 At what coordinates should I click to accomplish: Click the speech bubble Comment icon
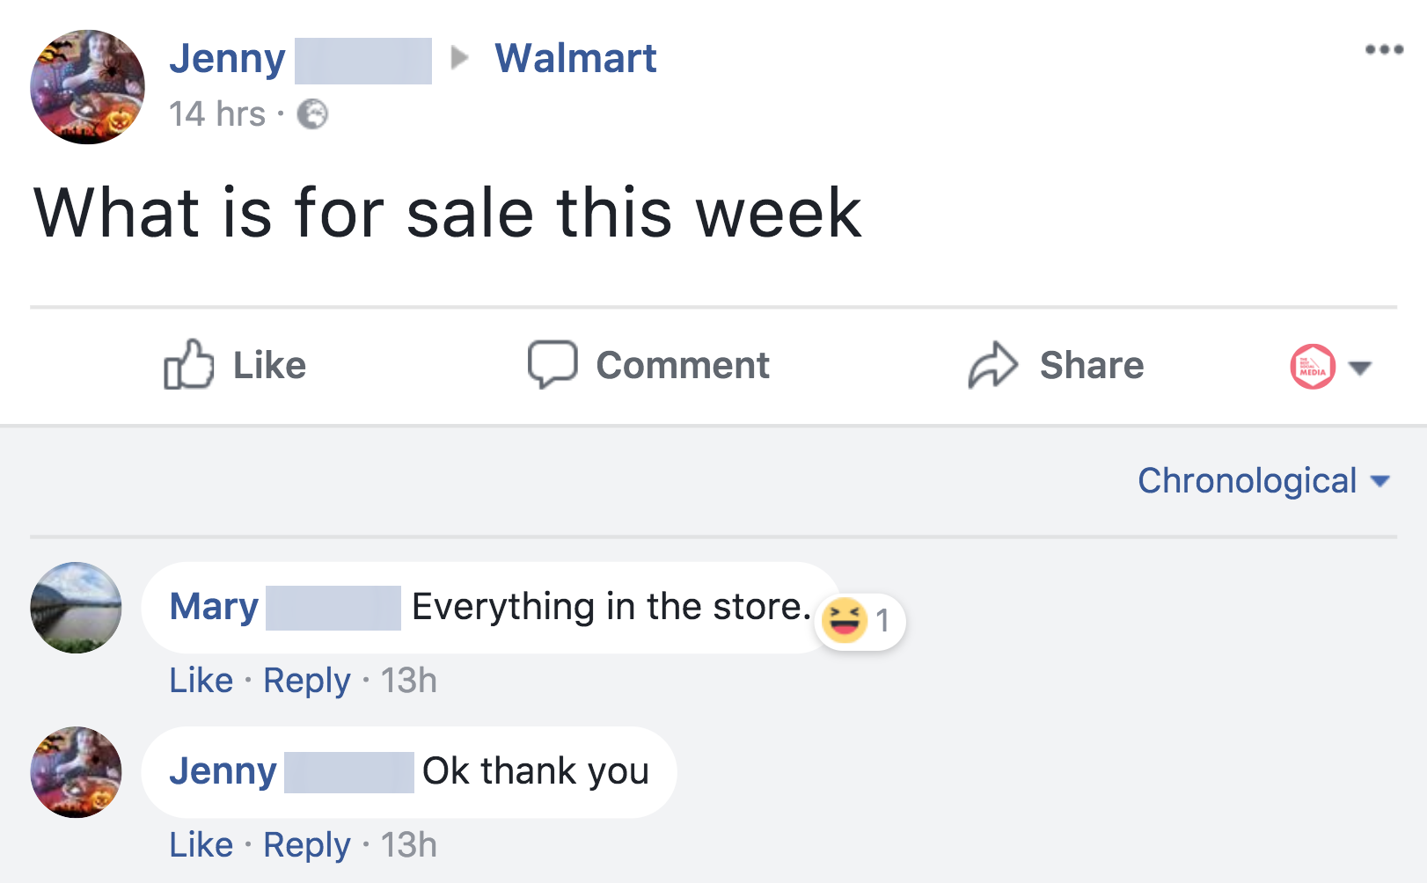(x=553, y=364)
